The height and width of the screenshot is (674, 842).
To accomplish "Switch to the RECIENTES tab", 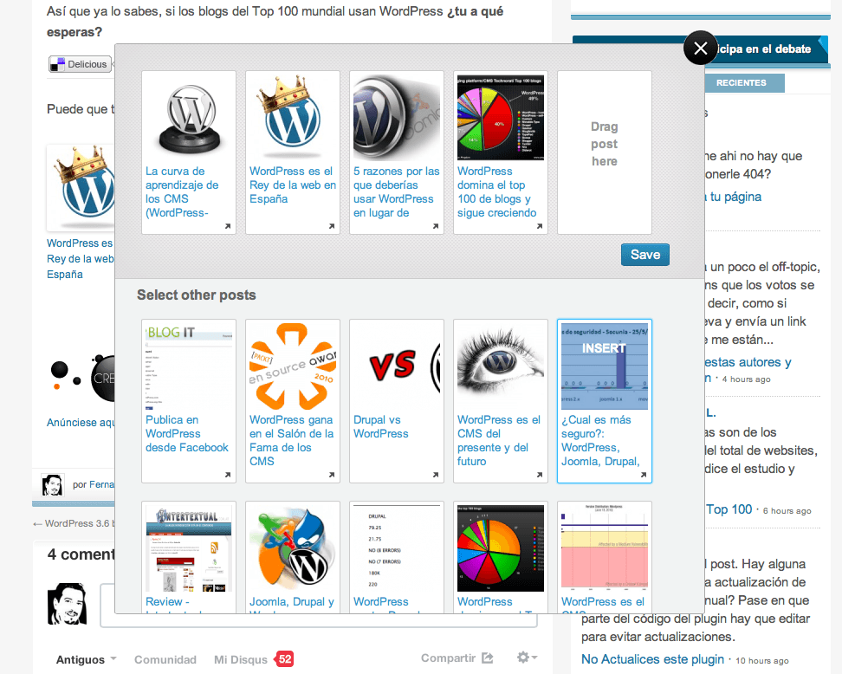I will pos(742,82).
